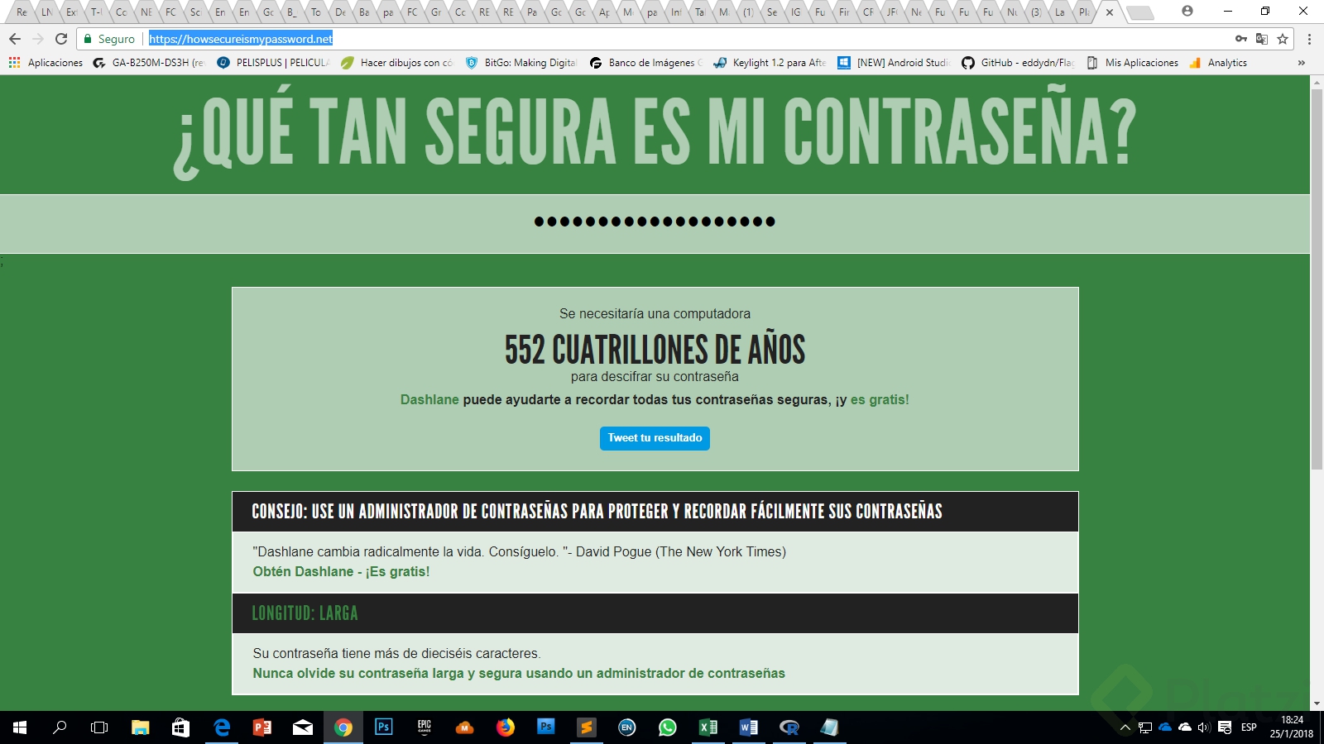Open the Keylight 1.2 bookmark
The image size is (1324, 744).
770,63
